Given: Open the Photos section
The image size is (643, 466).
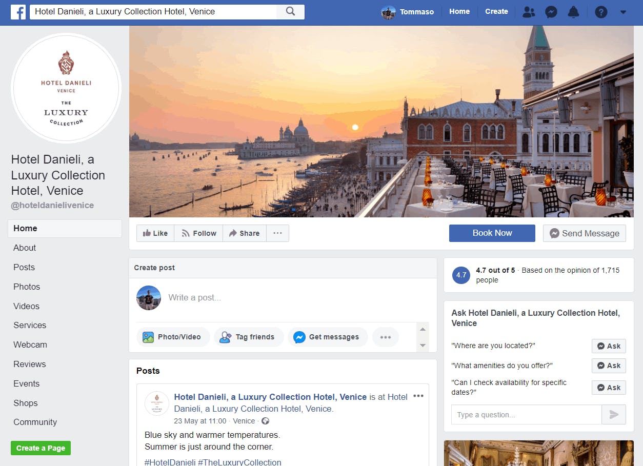Looking at the screenshot, I should tap(27, 287).
